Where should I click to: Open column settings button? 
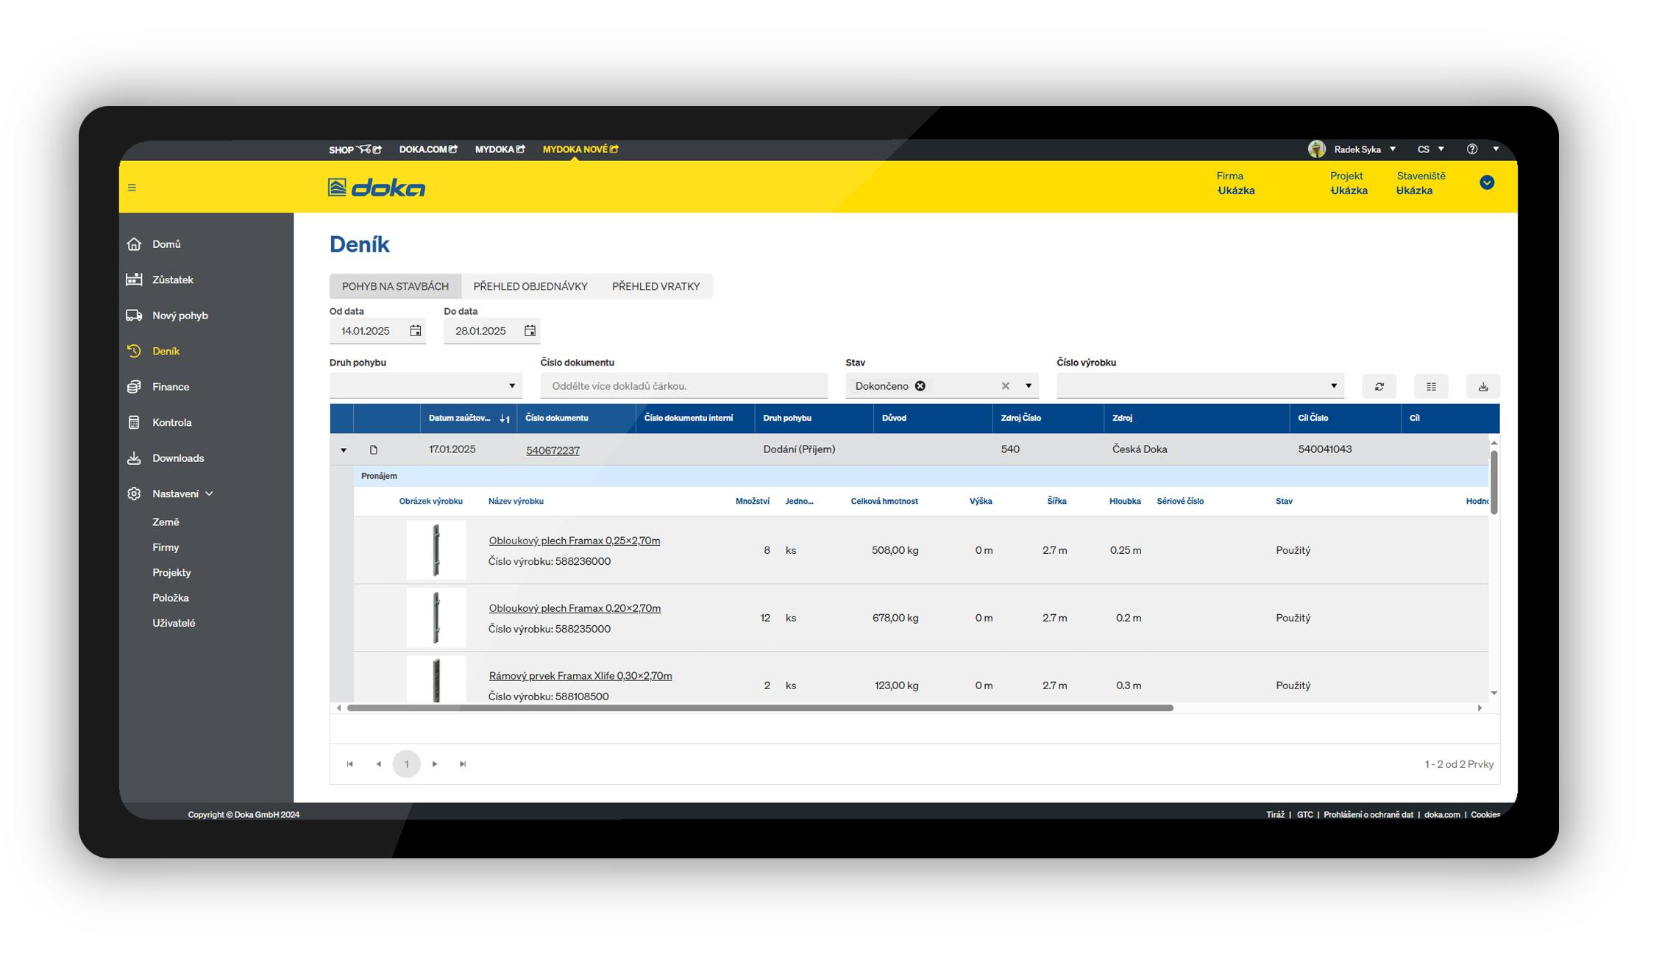pos(1431,386)
